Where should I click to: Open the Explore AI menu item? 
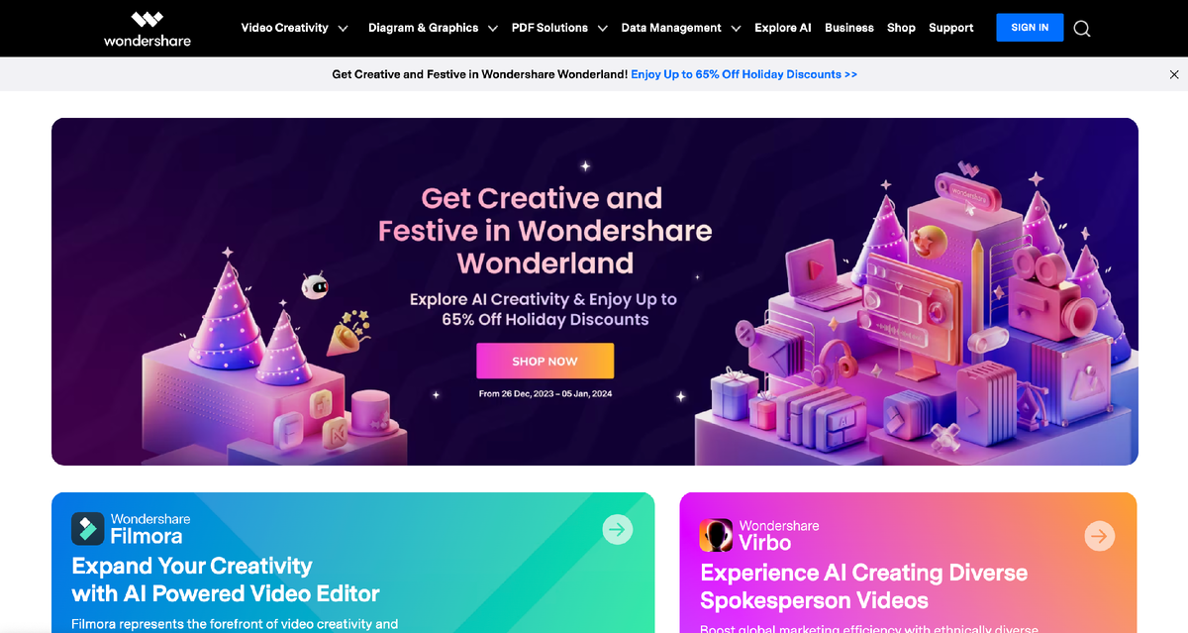[783, 28]
